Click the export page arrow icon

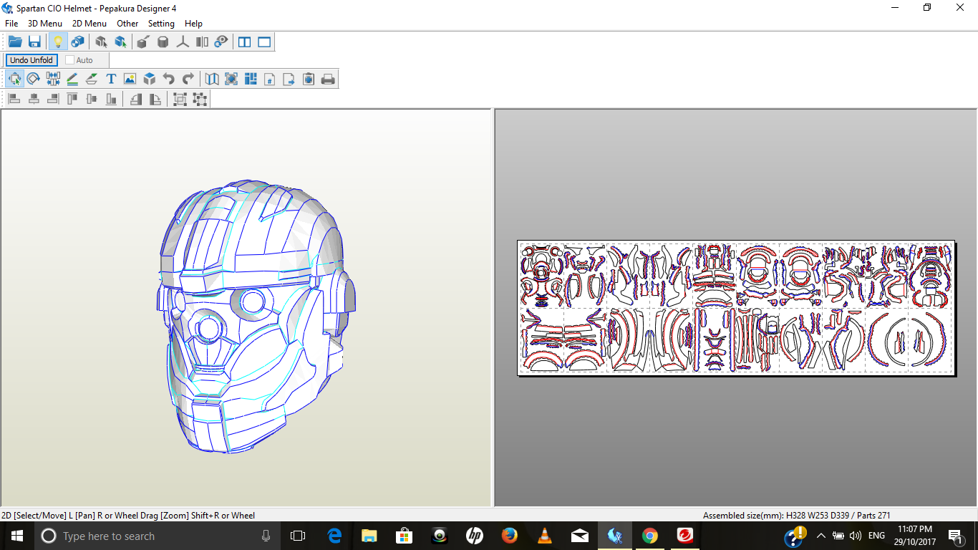(x=289, y=79)
